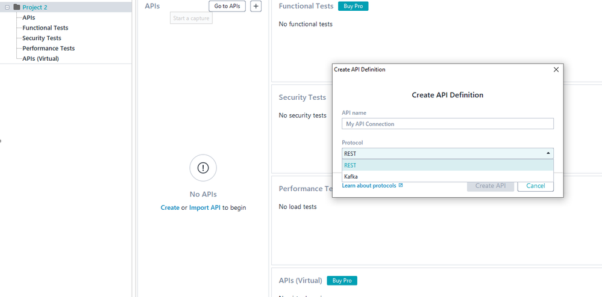This screenshot has width=602, height=297.
Task: Click the Import API link
Action: (205, 207)
